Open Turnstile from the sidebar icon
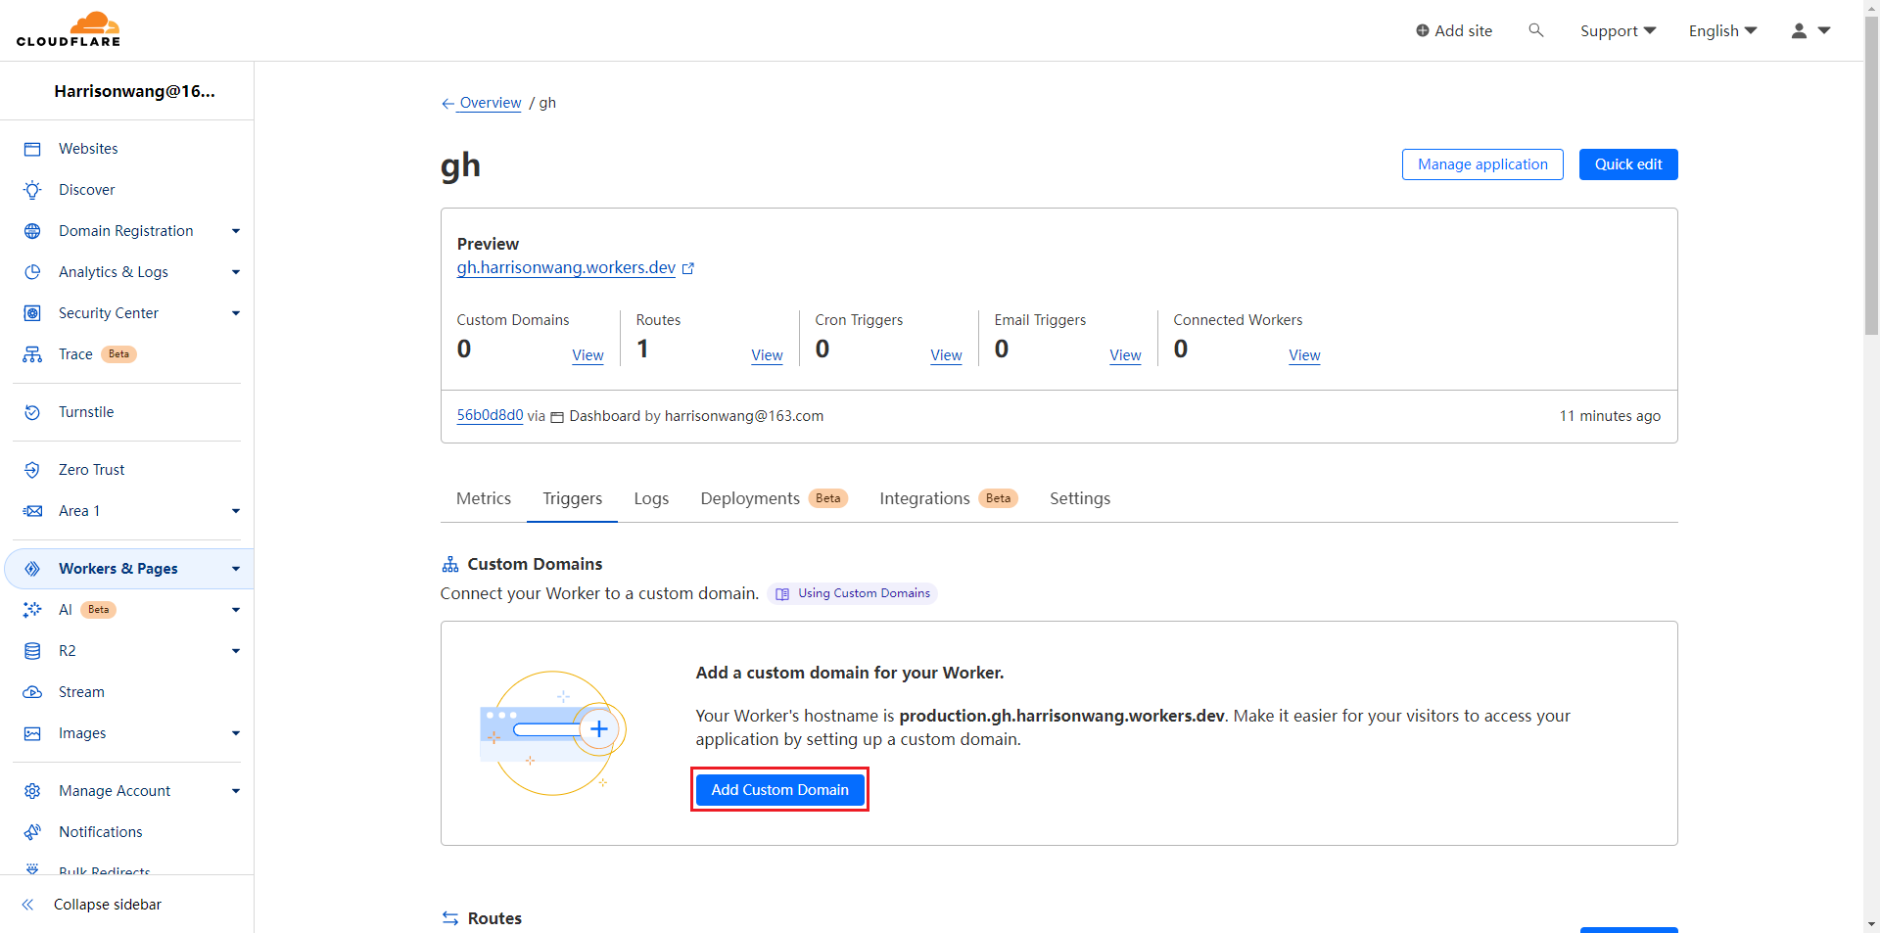The width and height of the screenshot is (1880, 933). click(32, 412)
